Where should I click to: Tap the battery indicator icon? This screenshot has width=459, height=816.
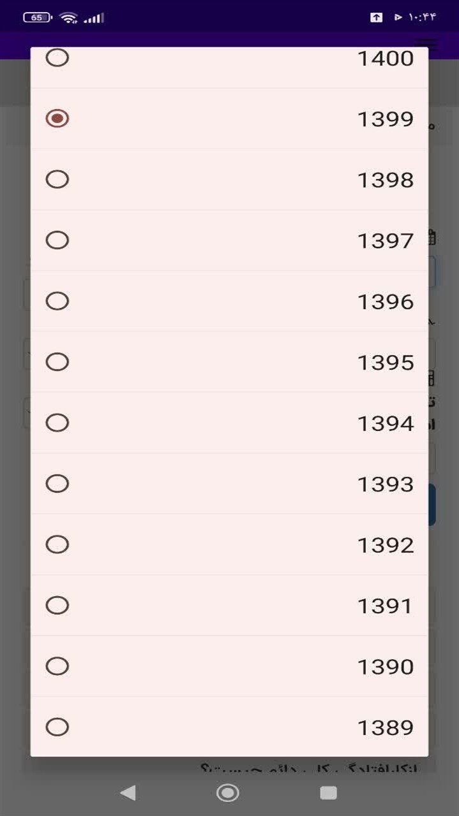[38, 18]
